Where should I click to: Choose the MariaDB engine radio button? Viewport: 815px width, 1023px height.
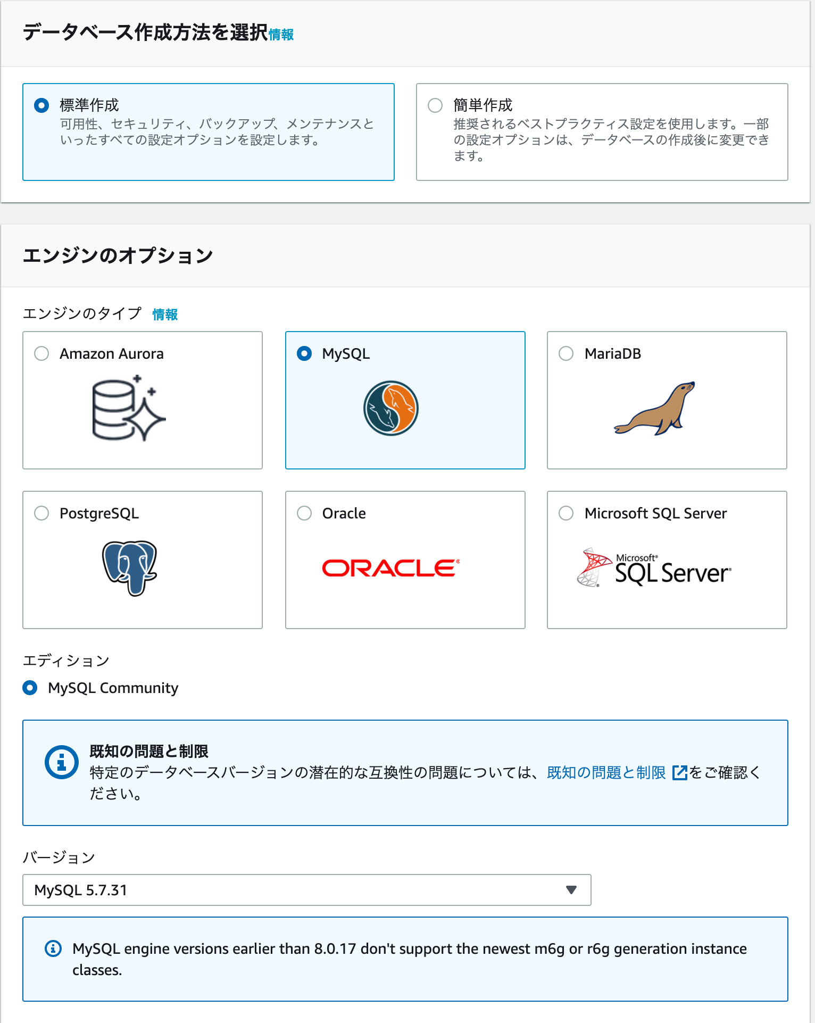pyautogui.click(x=566, y=353)
